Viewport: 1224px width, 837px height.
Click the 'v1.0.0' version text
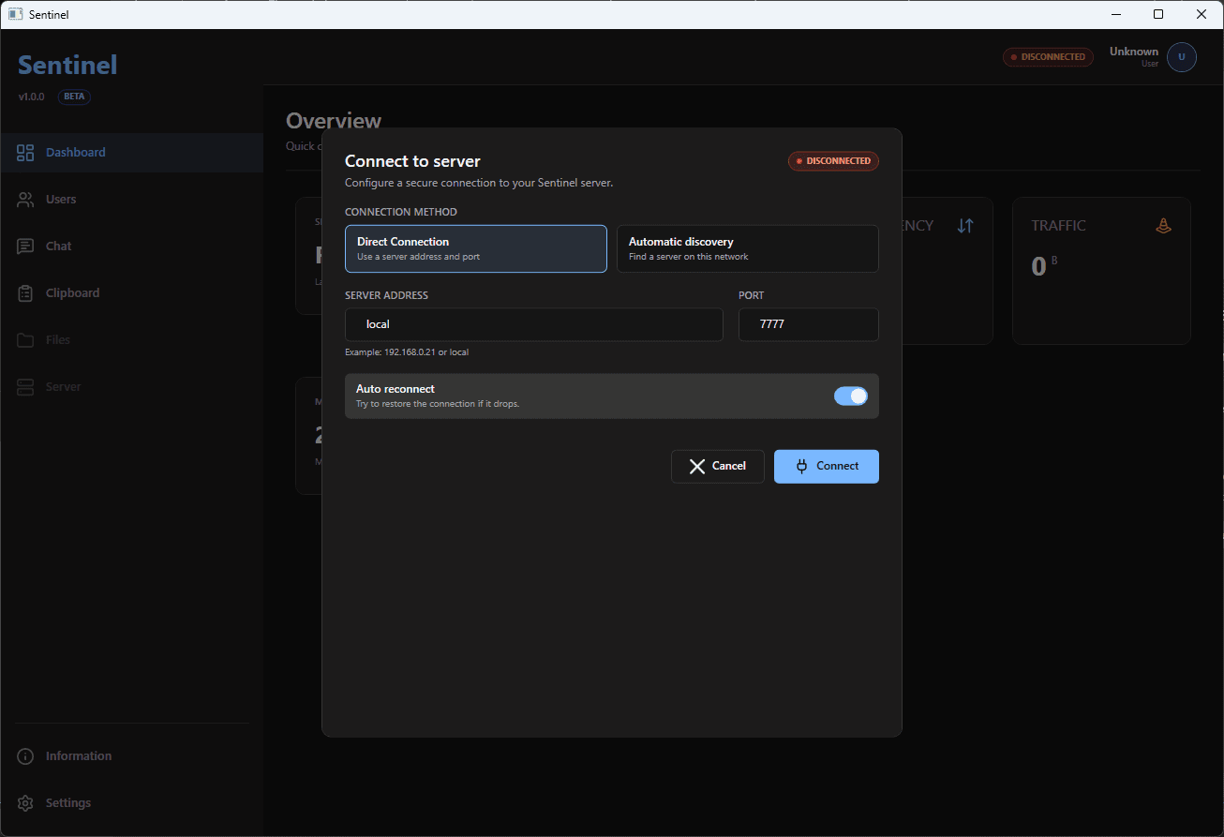coord(31,97)
